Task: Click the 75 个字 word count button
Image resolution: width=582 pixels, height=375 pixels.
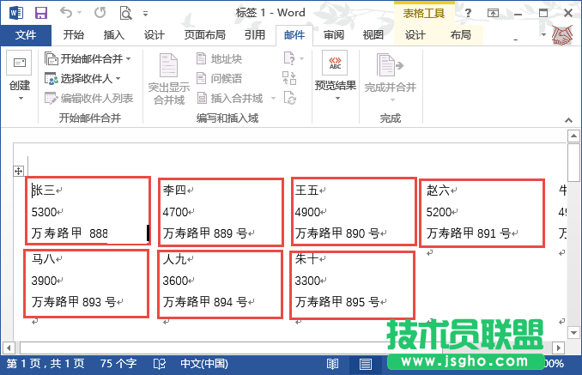Action: tap(118, 365)
